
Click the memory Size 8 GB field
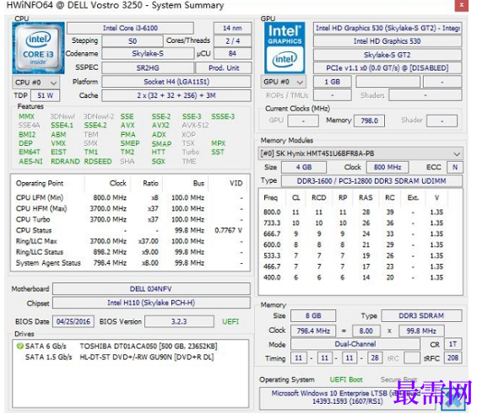[313, 316]
